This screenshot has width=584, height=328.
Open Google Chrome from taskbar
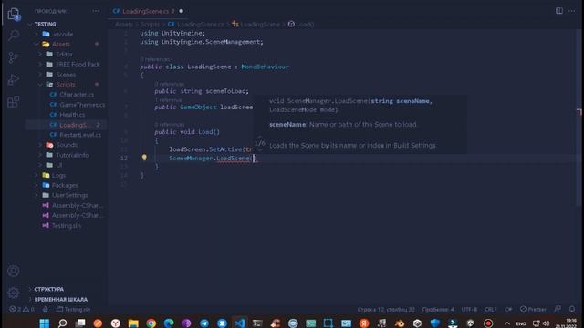(151, 323)
